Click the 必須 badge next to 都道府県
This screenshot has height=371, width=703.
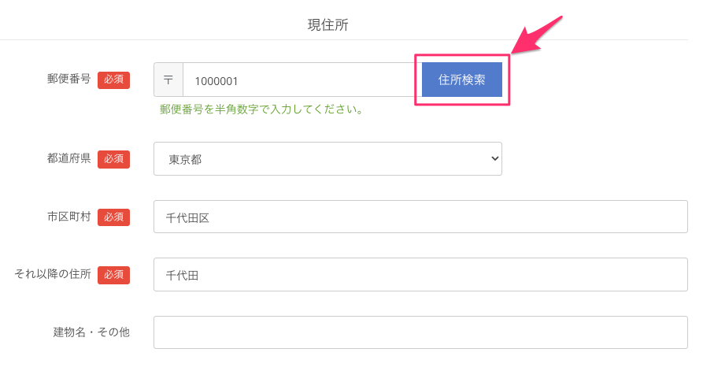click(x=113, y=159)
